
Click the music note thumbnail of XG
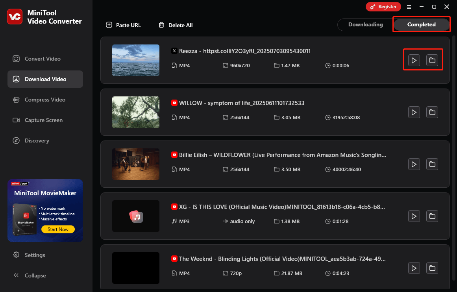(136, 216)
